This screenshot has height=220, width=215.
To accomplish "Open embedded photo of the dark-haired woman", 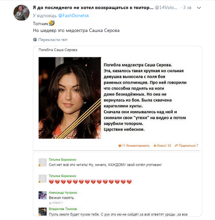I will click(x=70, y=98).
